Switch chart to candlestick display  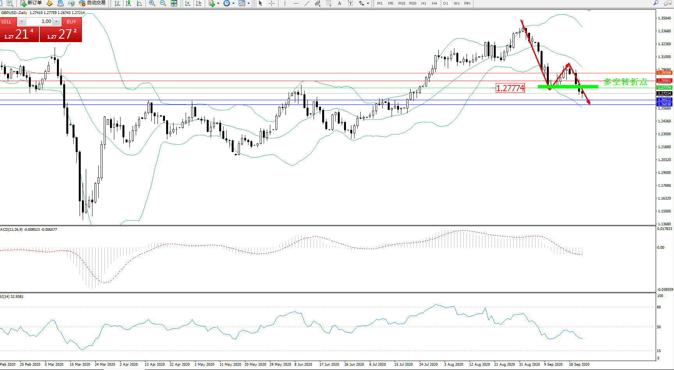pyautogui.click(x=128, y=4)
